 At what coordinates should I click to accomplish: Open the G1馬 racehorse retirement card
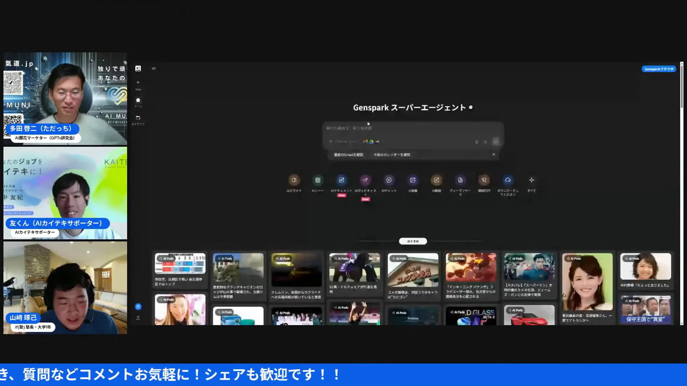[355, 274]
